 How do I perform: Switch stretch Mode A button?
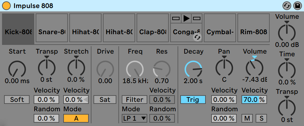pyautogui.click(x=76, y=118)
